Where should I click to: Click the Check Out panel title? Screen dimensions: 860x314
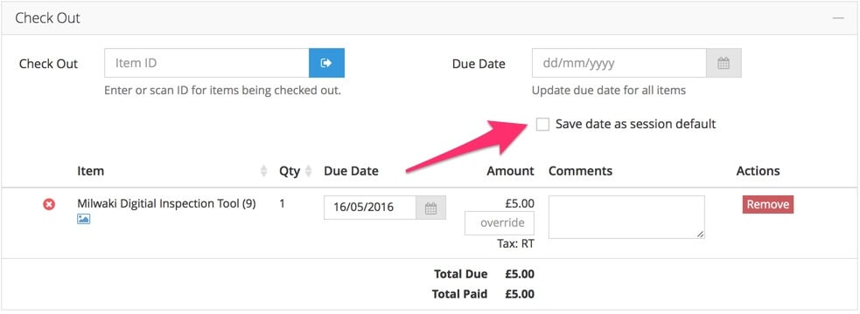click(x=48, y=18)
